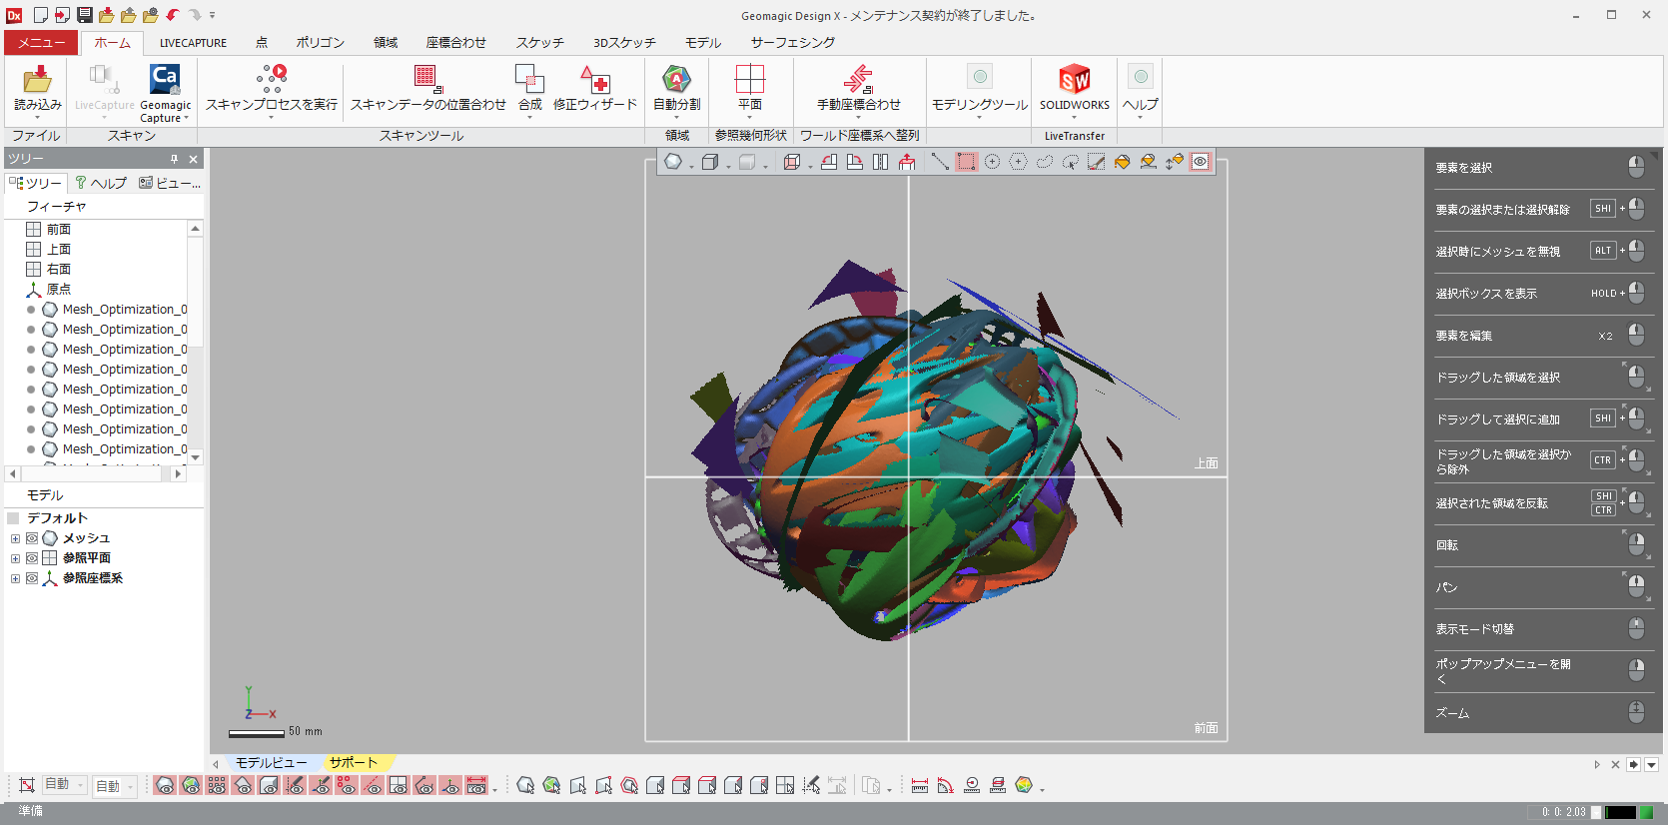Hide 参照座標系 group via eye icon

[32, 578]
